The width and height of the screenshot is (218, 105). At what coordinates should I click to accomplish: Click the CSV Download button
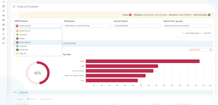pos(46,99)
